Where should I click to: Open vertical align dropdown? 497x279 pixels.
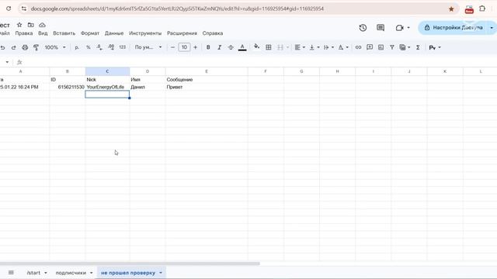(x=315, y=47)
